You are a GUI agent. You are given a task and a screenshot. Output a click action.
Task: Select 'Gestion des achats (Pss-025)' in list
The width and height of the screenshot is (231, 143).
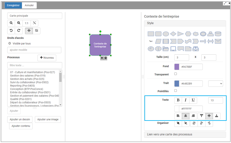(27, 79)
